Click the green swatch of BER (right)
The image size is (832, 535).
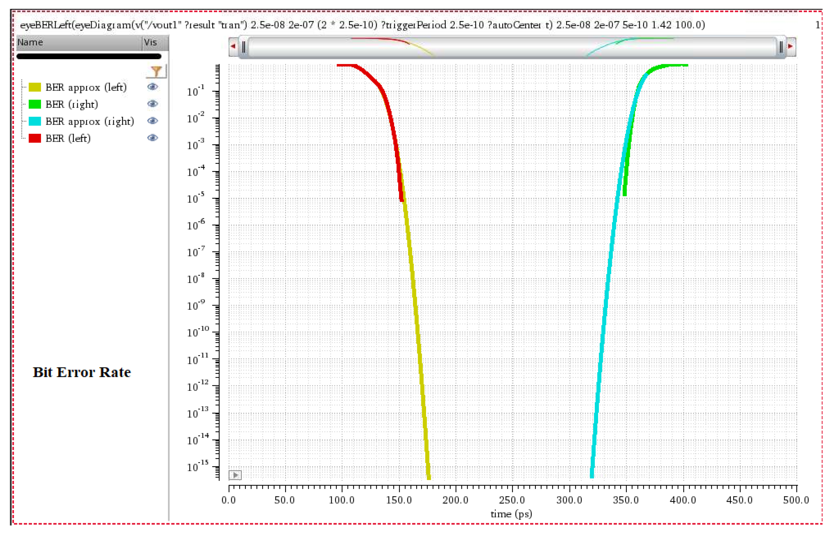(x=35, y=104)
